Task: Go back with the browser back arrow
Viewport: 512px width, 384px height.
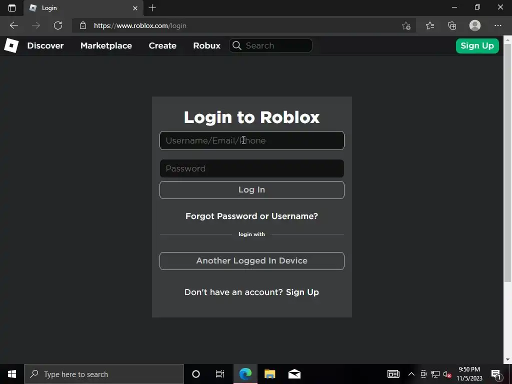Action: click(x=13, y=25)
